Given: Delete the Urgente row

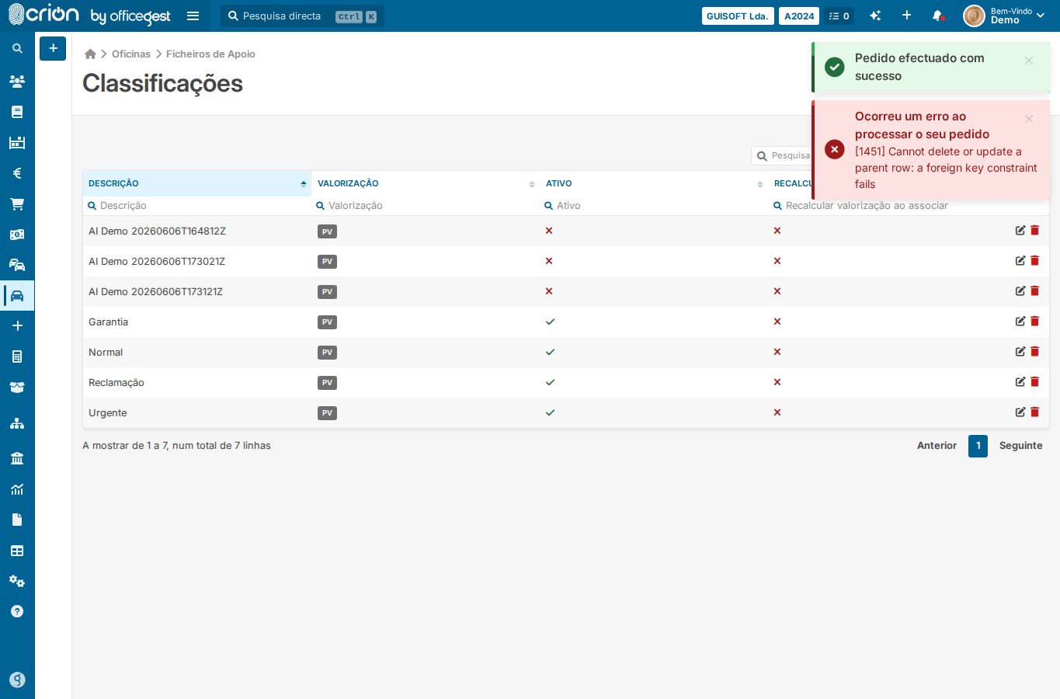Looking at the screenshot, I should (1035, 412).
